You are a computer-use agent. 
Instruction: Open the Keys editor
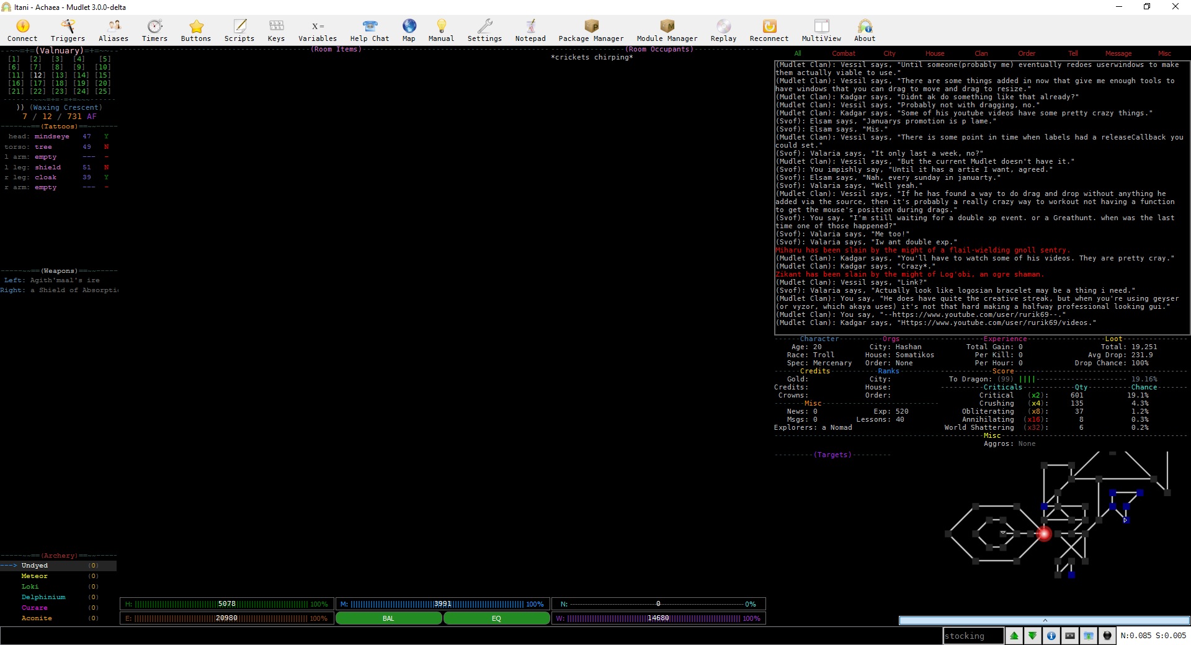click(x=276, y=30)
